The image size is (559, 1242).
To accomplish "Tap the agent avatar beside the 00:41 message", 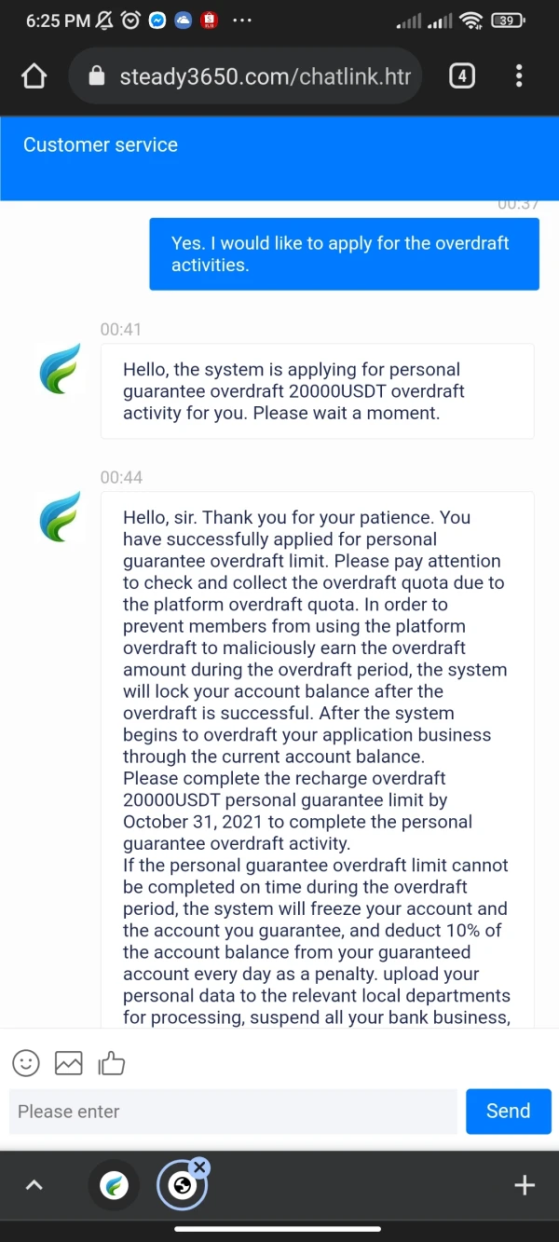I will (x=61, y=368).
